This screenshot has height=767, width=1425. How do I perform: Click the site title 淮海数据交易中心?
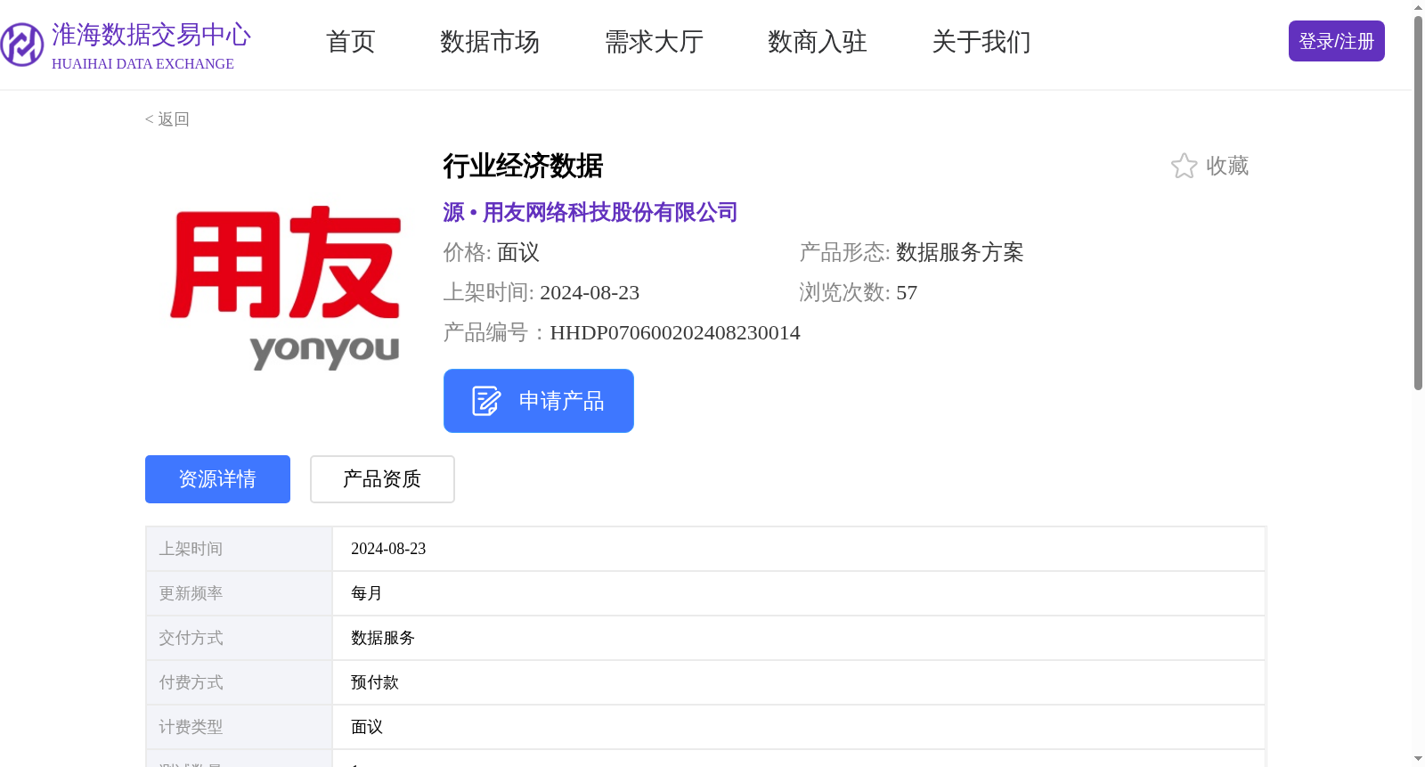pyautogui.click(x=151, y=35)
